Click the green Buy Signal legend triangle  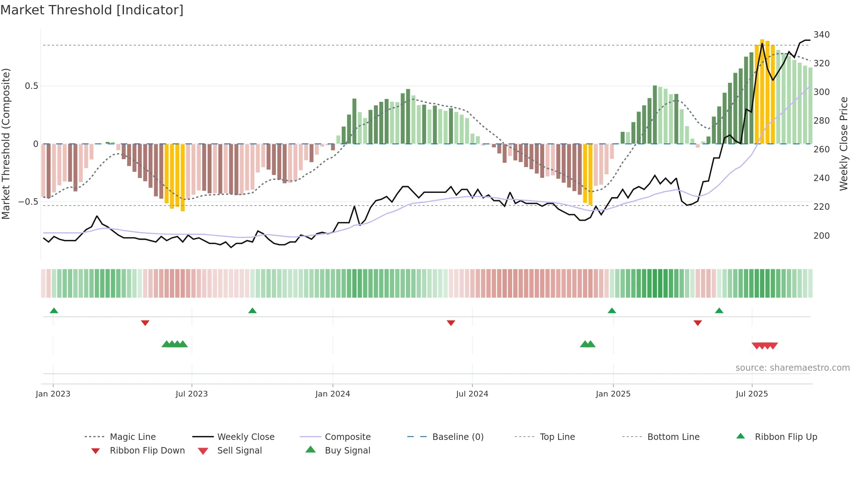pos(311,449)
